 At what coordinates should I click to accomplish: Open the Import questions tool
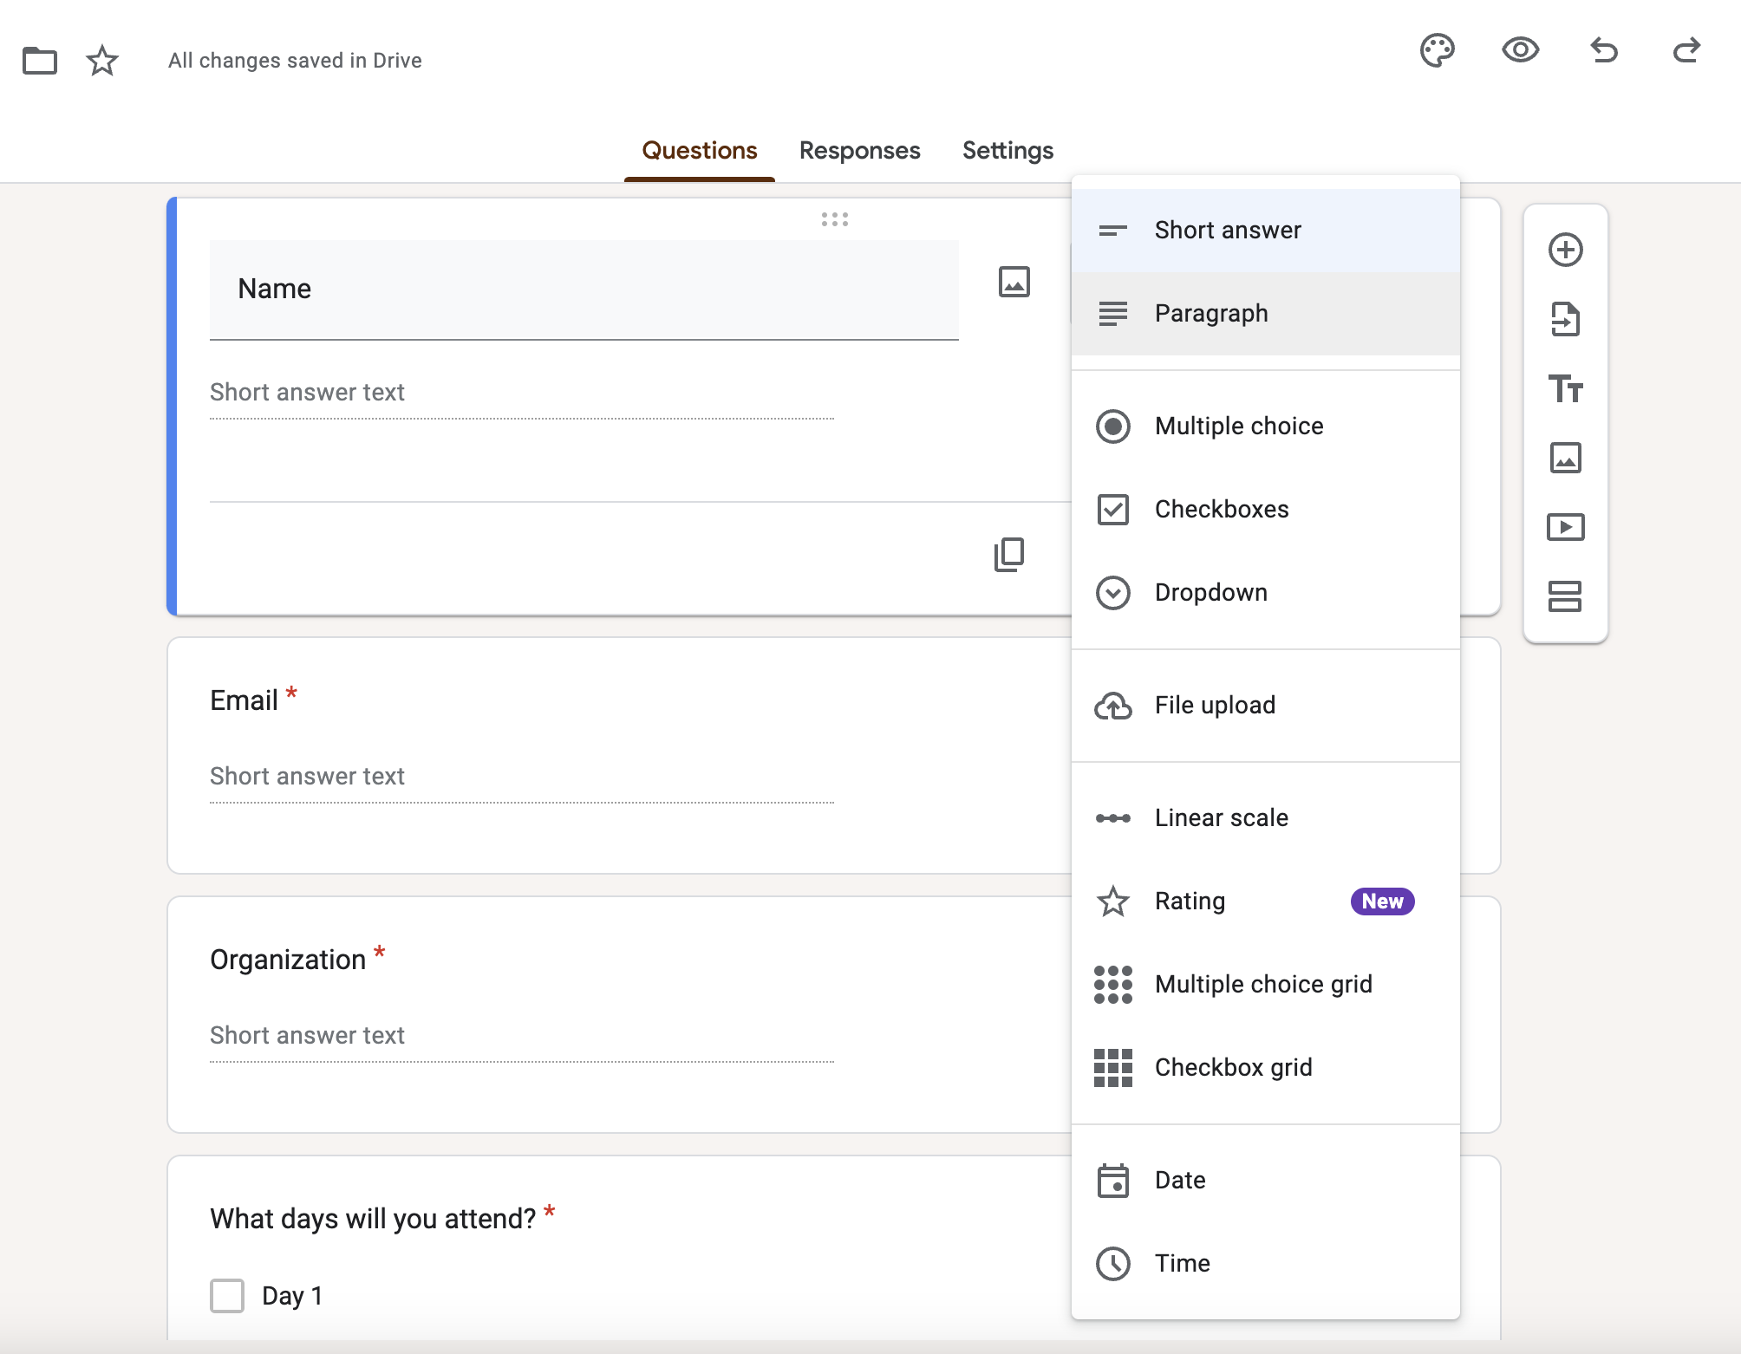click(x=1564, y=320)
